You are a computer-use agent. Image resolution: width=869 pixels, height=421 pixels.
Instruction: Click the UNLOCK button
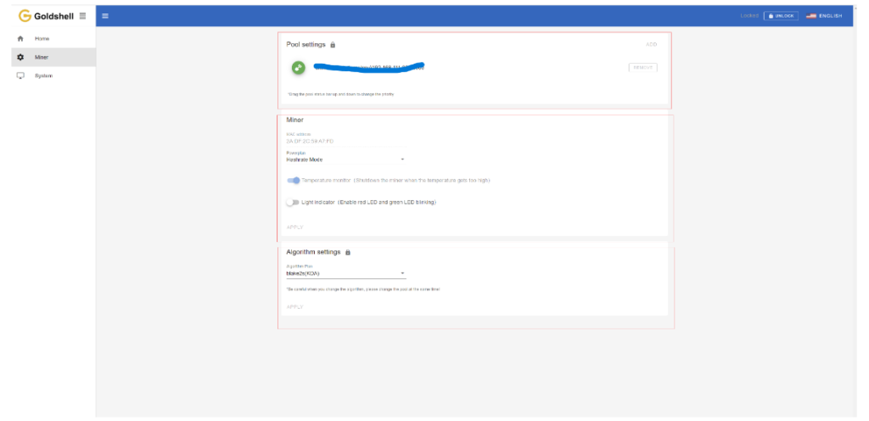[x=781, y=16]
